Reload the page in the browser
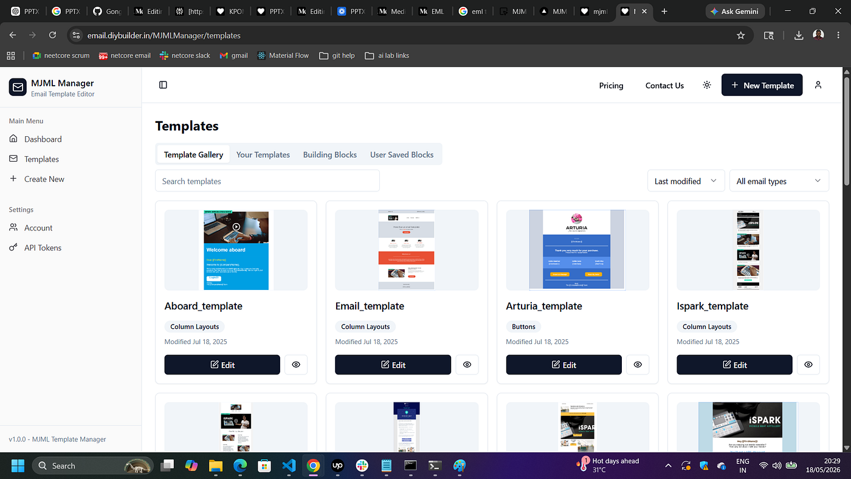The width and height of the screenshot is (851, 479). tap(53, 35)
